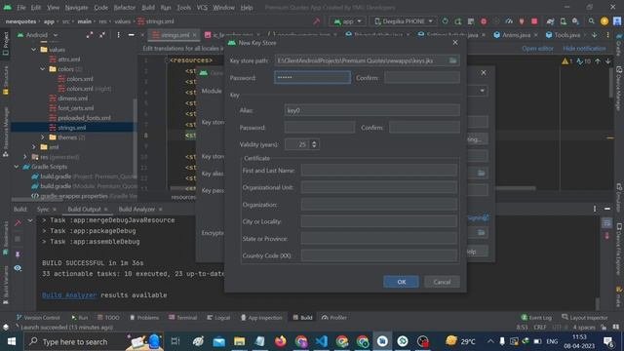The height and width of the screenshot is (351, 624).
Task: Click the Organization field
Action: coord(379,205)
